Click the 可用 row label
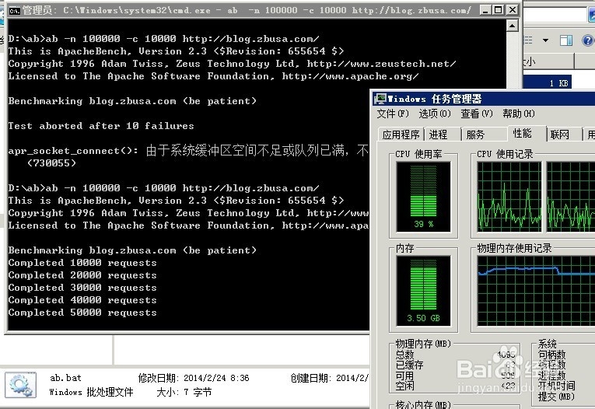 coord(405,376)
